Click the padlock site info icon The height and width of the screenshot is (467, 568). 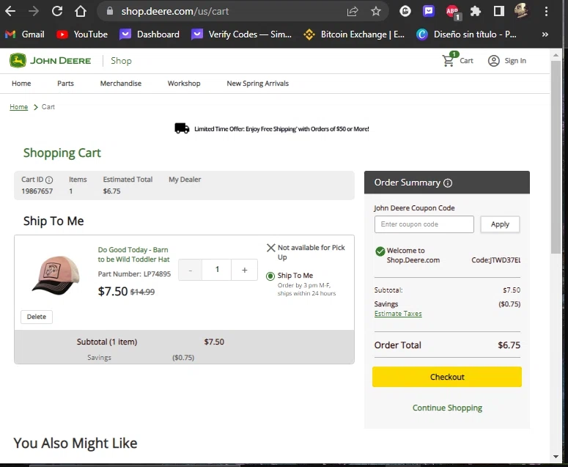[110, 11]
